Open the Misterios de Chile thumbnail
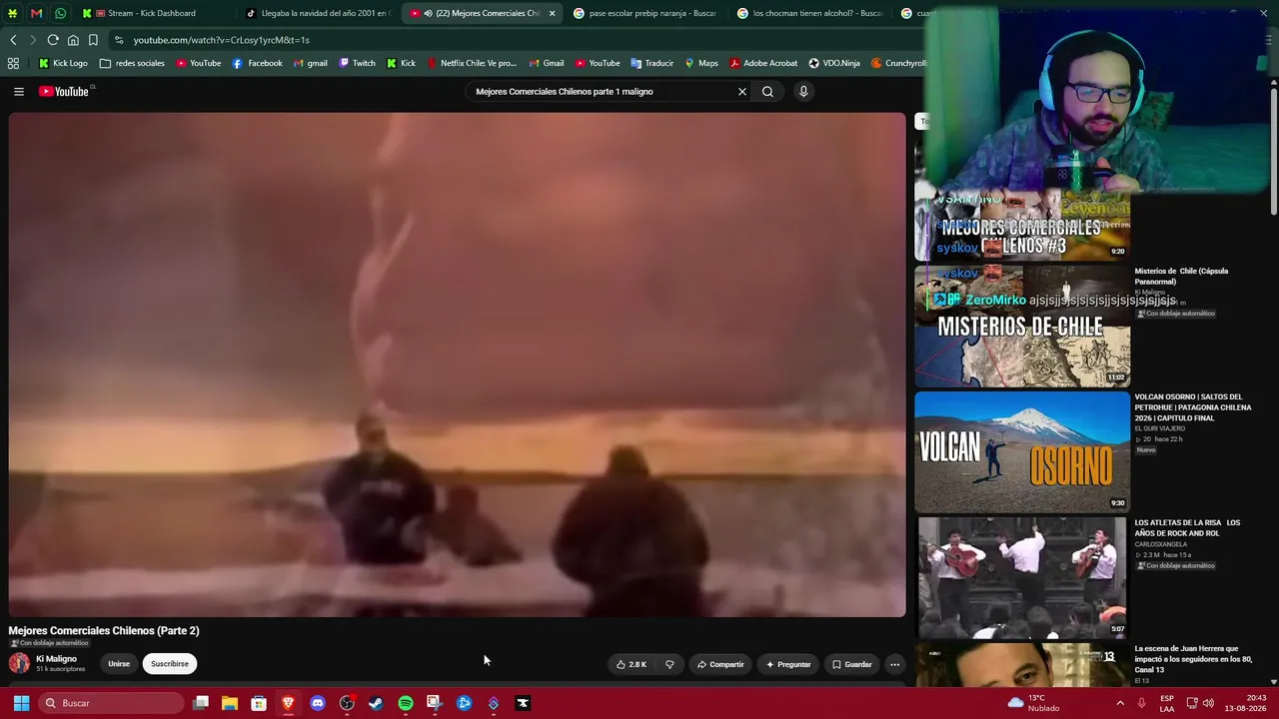Viewport: 1279px width, 719px height. click(x=1022, y=327)
